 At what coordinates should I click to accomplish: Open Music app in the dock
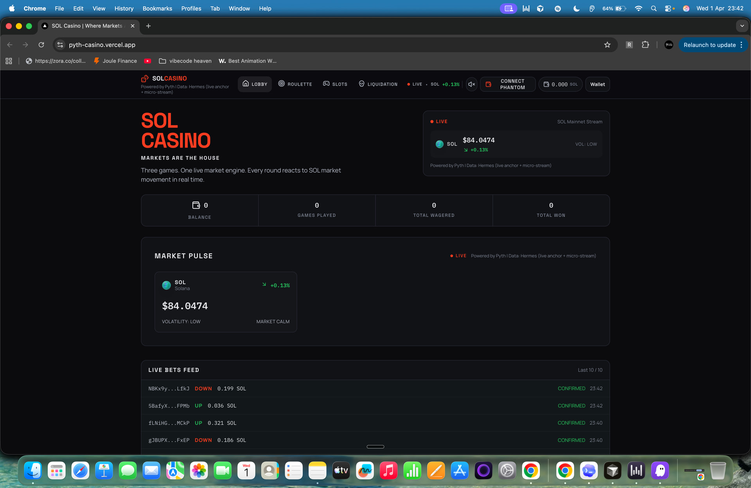click(x=388, y=470)
